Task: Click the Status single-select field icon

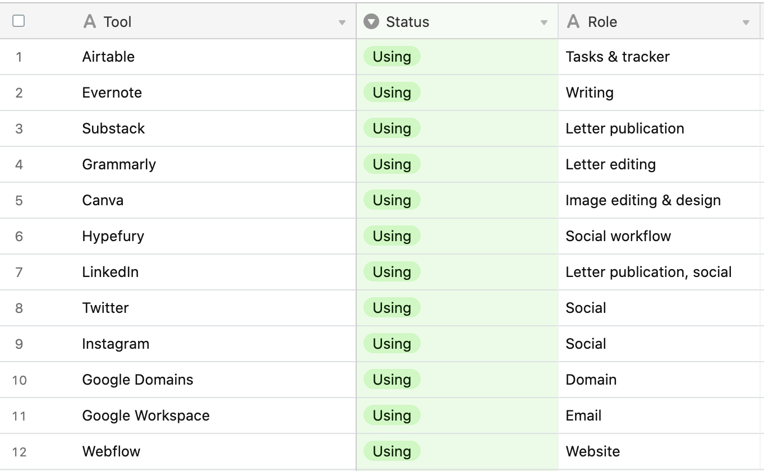Action: point(371,22)
